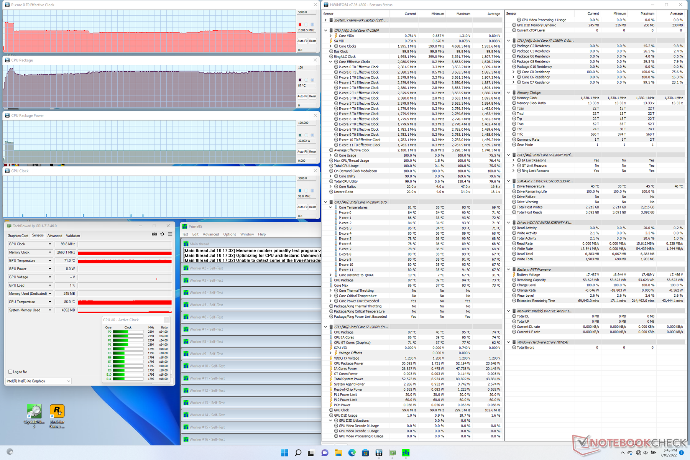Expand the System: Framework Laptop node

326,20
